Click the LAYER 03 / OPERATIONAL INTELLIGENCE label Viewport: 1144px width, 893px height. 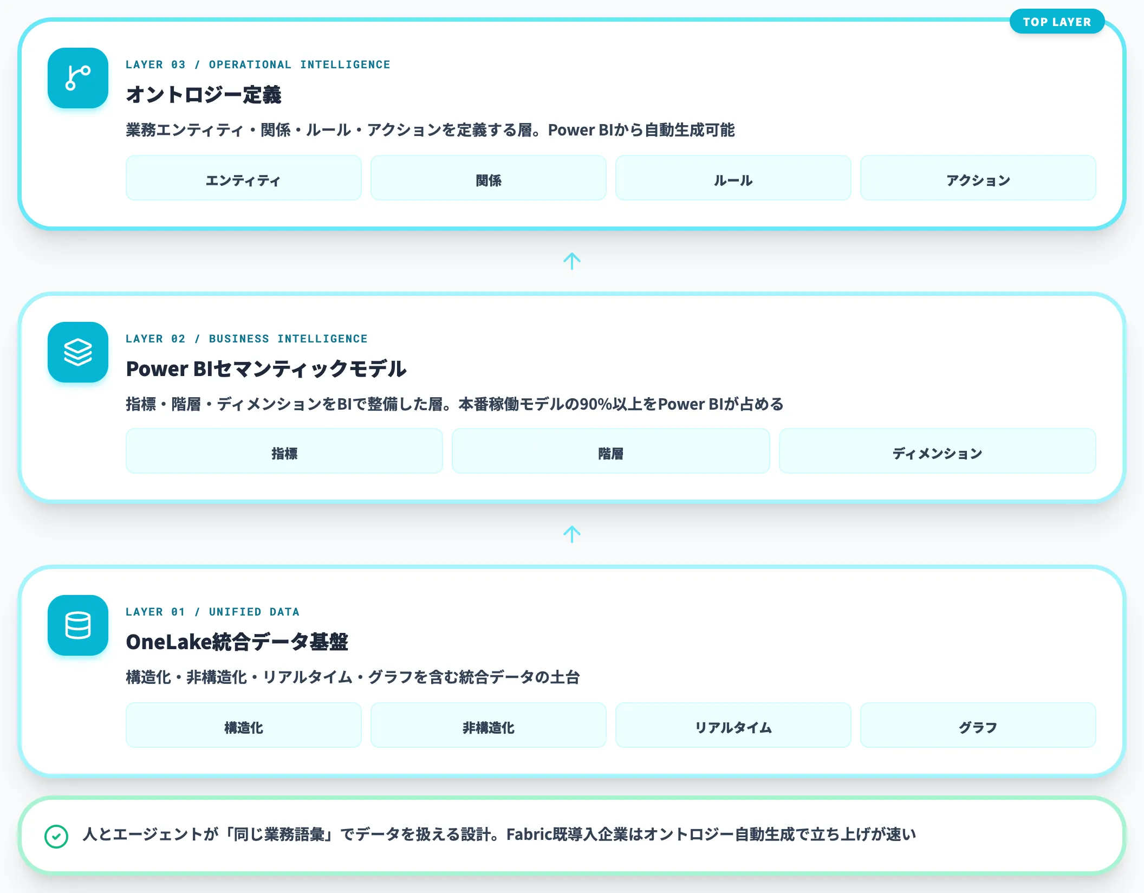(x=258, y=64)
